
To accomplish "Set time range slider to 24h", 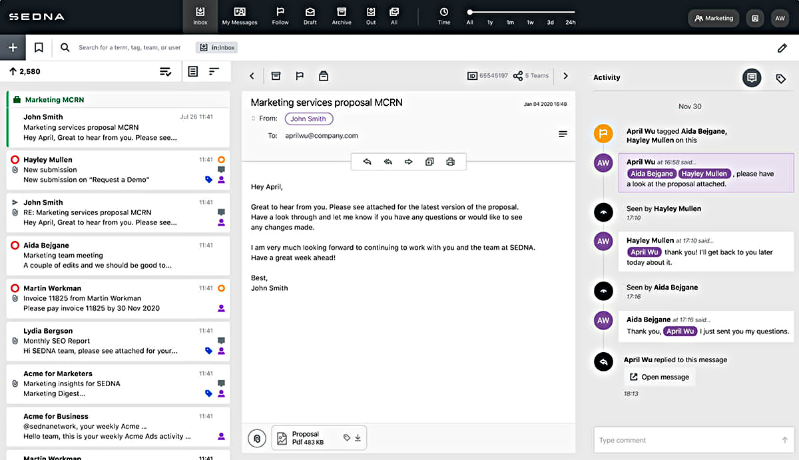I will [571, 22].
